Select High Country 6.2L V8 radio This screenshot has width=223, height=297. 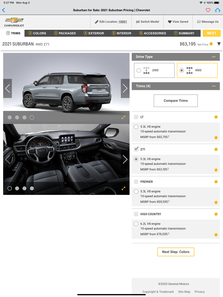(x=136, y=224)
